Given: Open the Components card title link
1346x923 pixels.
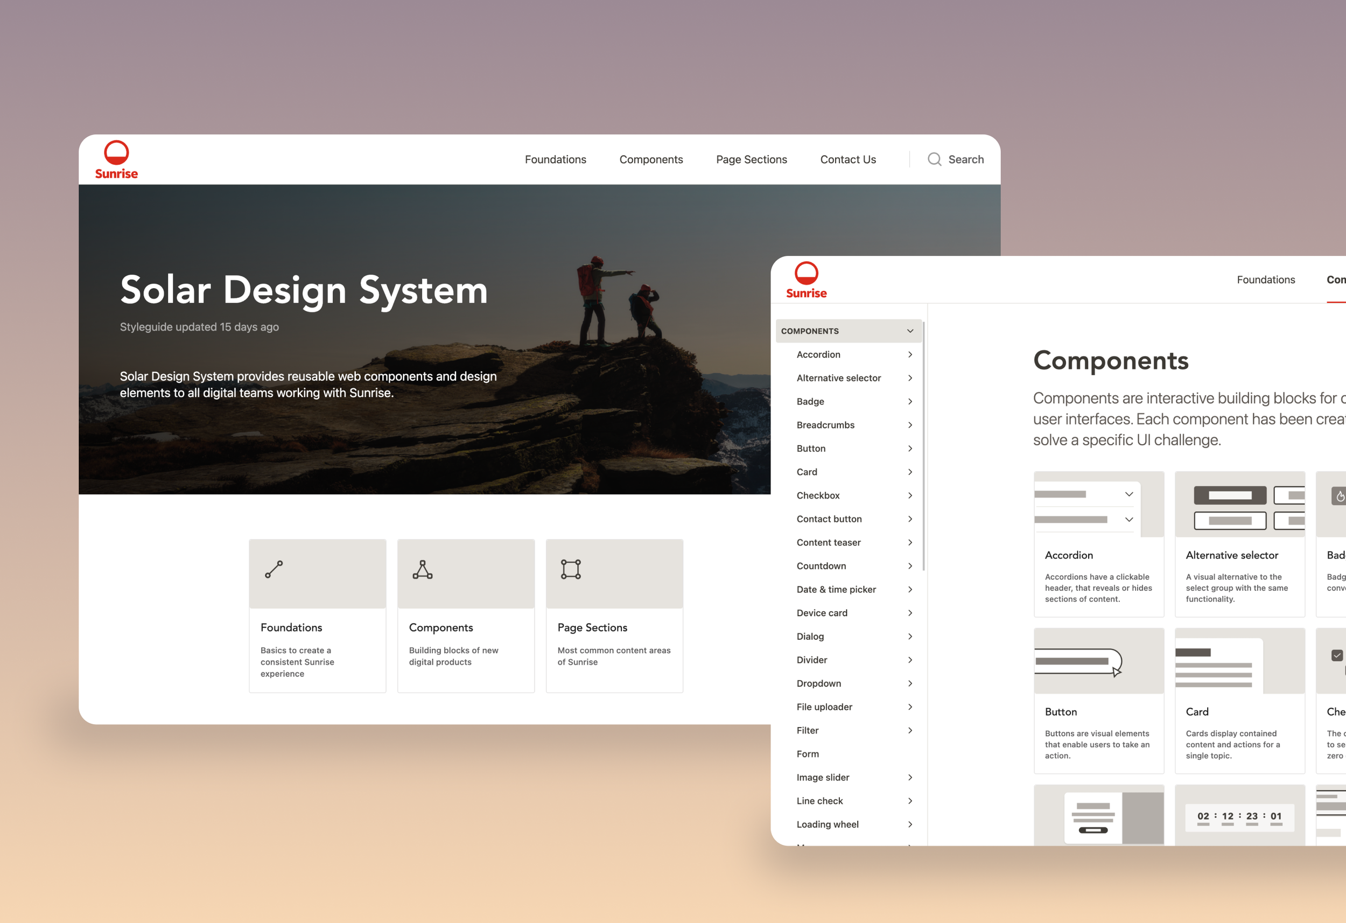Looking at the screenshot, I should 441,627.
